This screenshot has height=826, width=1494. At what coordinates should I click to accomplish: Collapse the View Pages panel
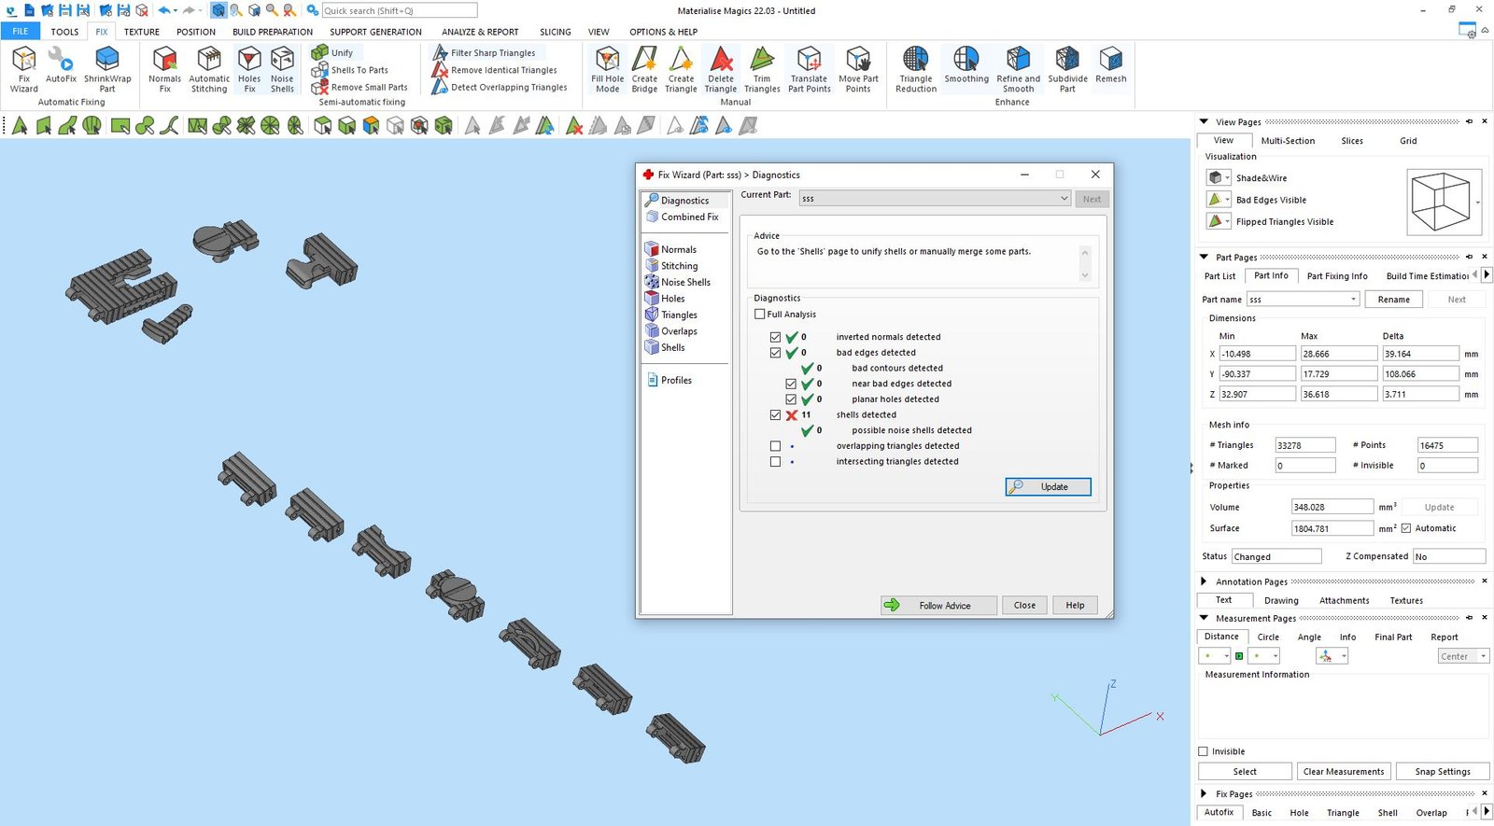[1204, 121]
